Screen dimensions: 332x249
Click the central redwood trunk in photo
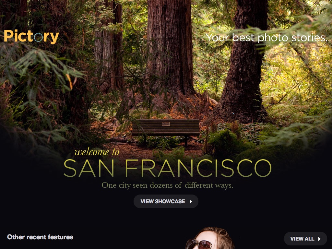170,47
